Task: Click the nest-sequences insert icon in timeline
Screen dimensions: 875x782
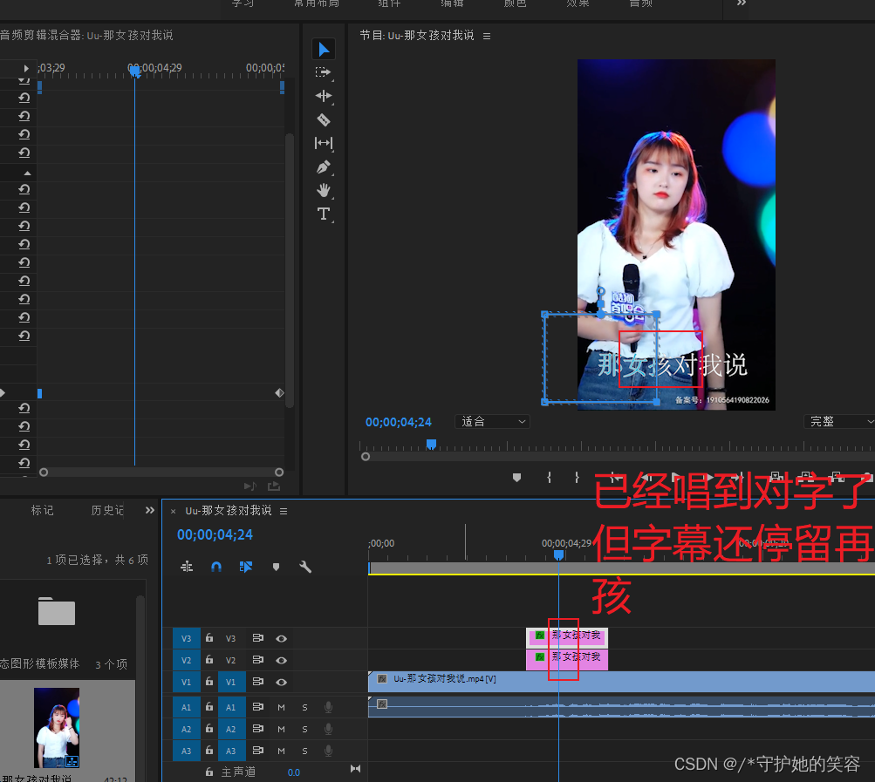Action: (187, 567)
